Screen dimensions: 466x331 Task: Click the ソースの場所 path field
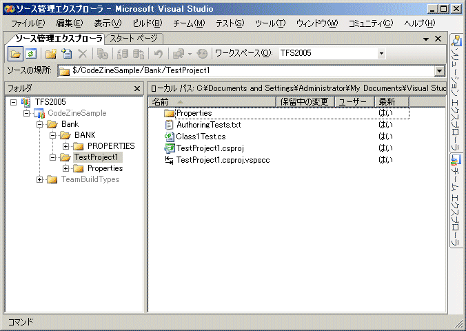247,71
